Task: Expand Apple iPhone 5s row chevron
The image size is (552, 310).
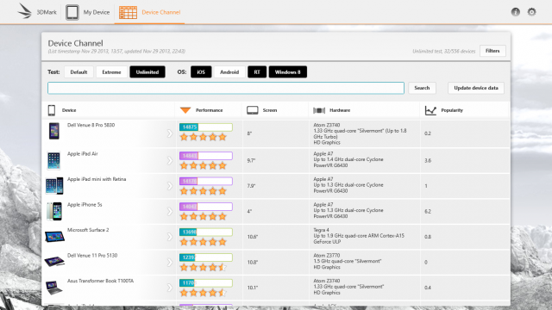Action: (x=170, y=211)
